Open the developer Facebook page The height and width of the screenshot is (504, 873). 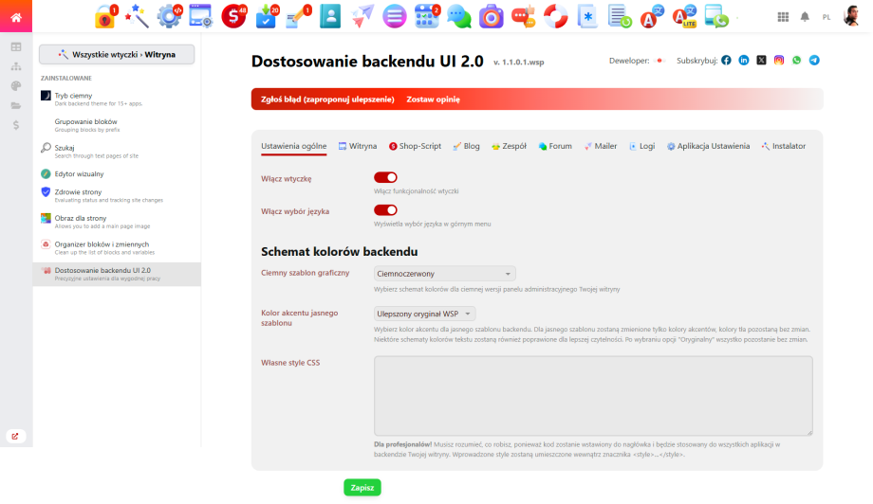pyautogui.click(x=726, y=60)
